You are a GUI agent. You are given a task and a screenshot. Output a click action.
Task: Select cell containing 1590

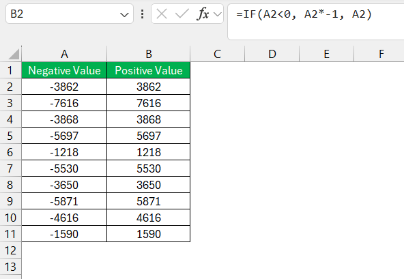(148, 234)
